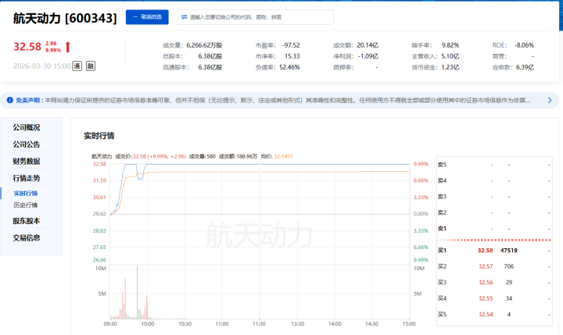Click the ROE -8.06% value
563x335 pixels.
click(x=524, y=45)
